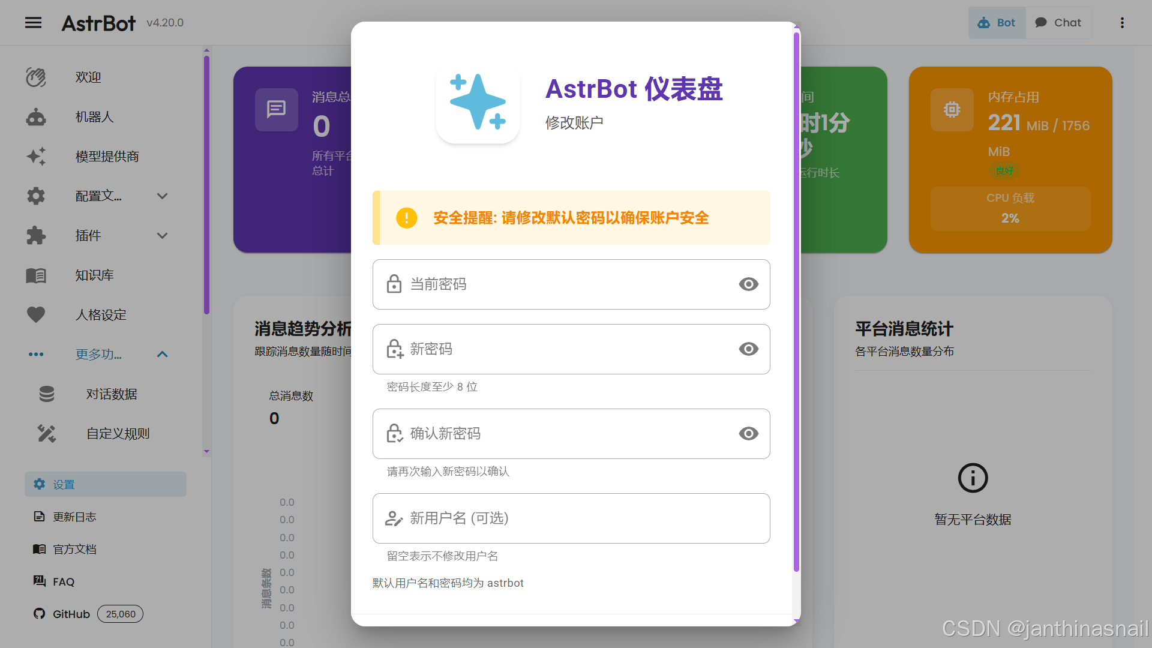Screen dimensions: 1152x648
Task: Click the CPU 负载 2% panel
Action: (x=1010, y=209)
